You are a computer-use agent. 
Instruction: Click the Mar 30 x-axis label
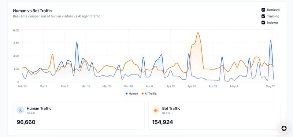[128, 86]
